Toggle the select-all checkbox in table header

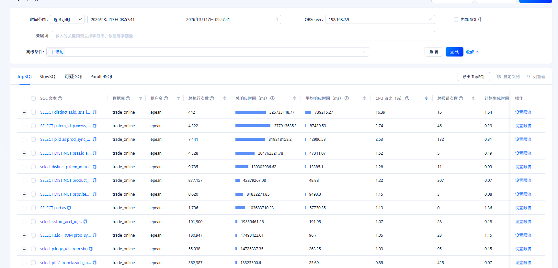pos(33,98)
